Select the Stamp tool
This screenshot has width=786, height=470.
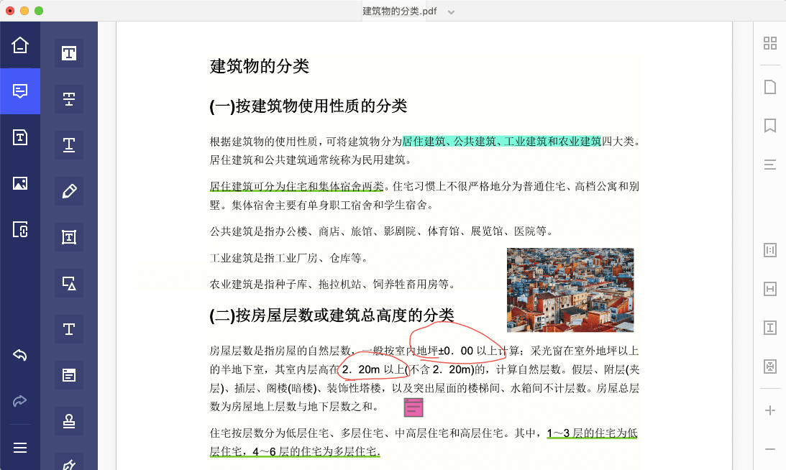point(69,421)
